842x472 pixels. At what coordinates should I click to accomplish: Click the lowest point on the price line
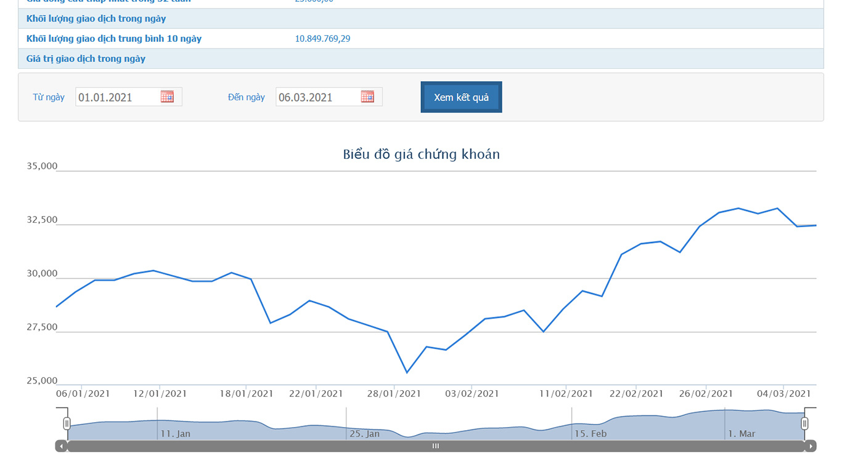coord(407,372)
